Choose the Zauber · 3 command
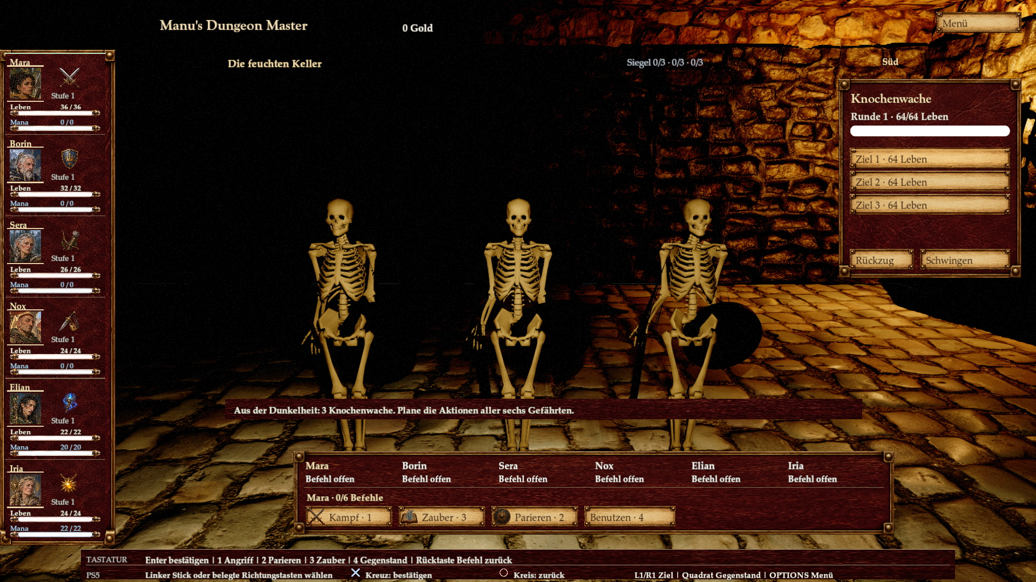Image resolution: width=1036 pixels, height=582 pixels. click(x=442, y=517)
